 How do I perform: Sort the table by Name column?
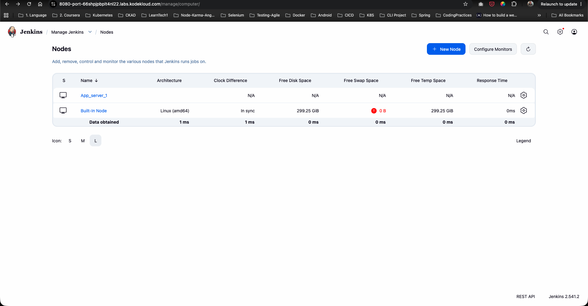point(89,80)
